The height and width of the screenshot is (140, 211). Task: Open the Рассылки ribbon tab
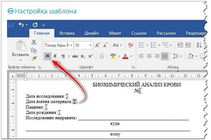(x=166, y=33)
